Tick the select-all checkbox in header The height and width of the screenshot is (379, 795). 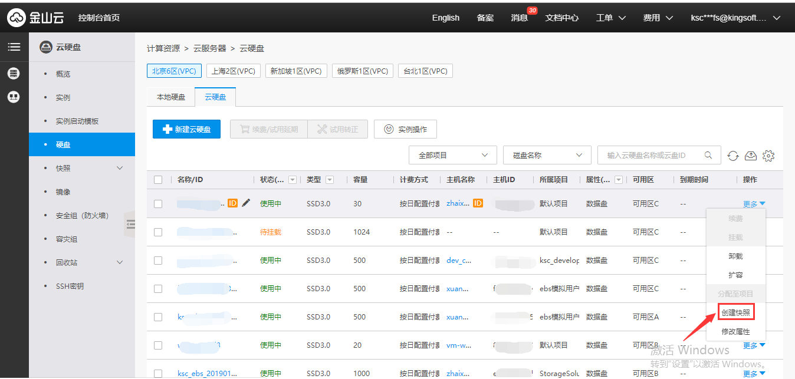coord(158,180)
